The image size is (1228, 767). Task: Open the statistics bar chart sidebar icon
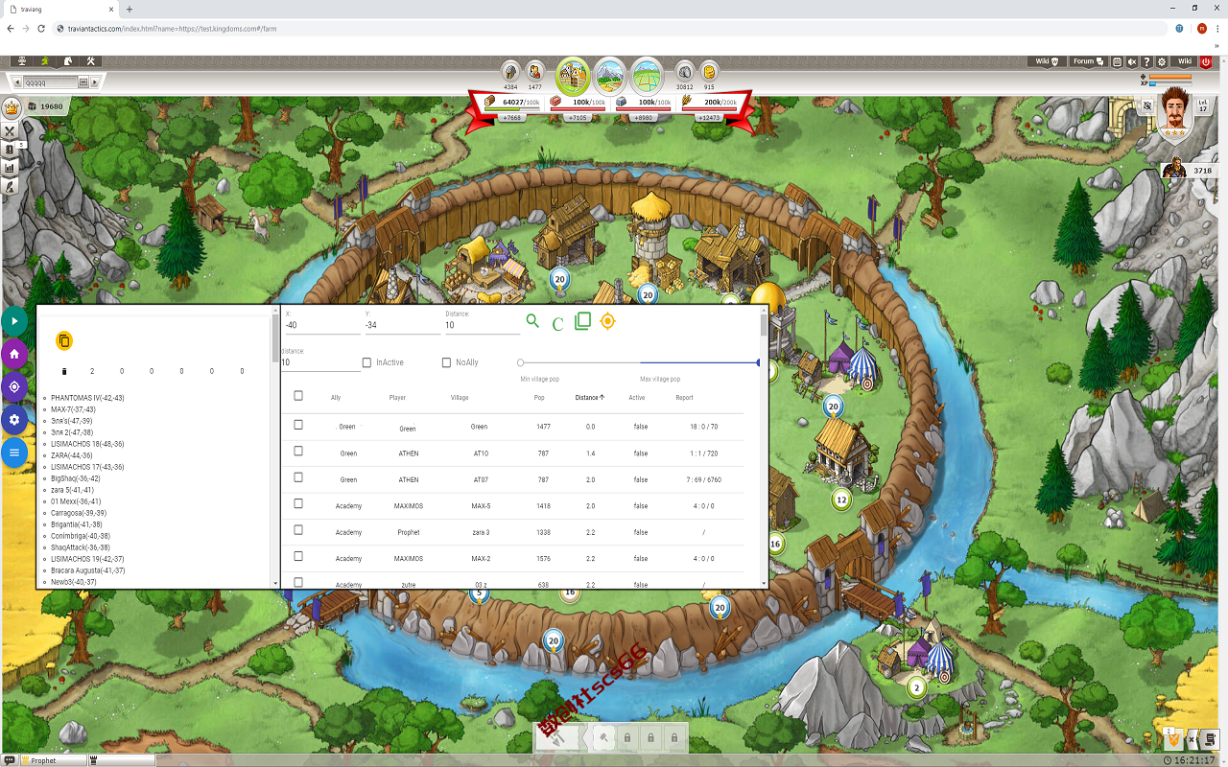click(x=11, y=168)
